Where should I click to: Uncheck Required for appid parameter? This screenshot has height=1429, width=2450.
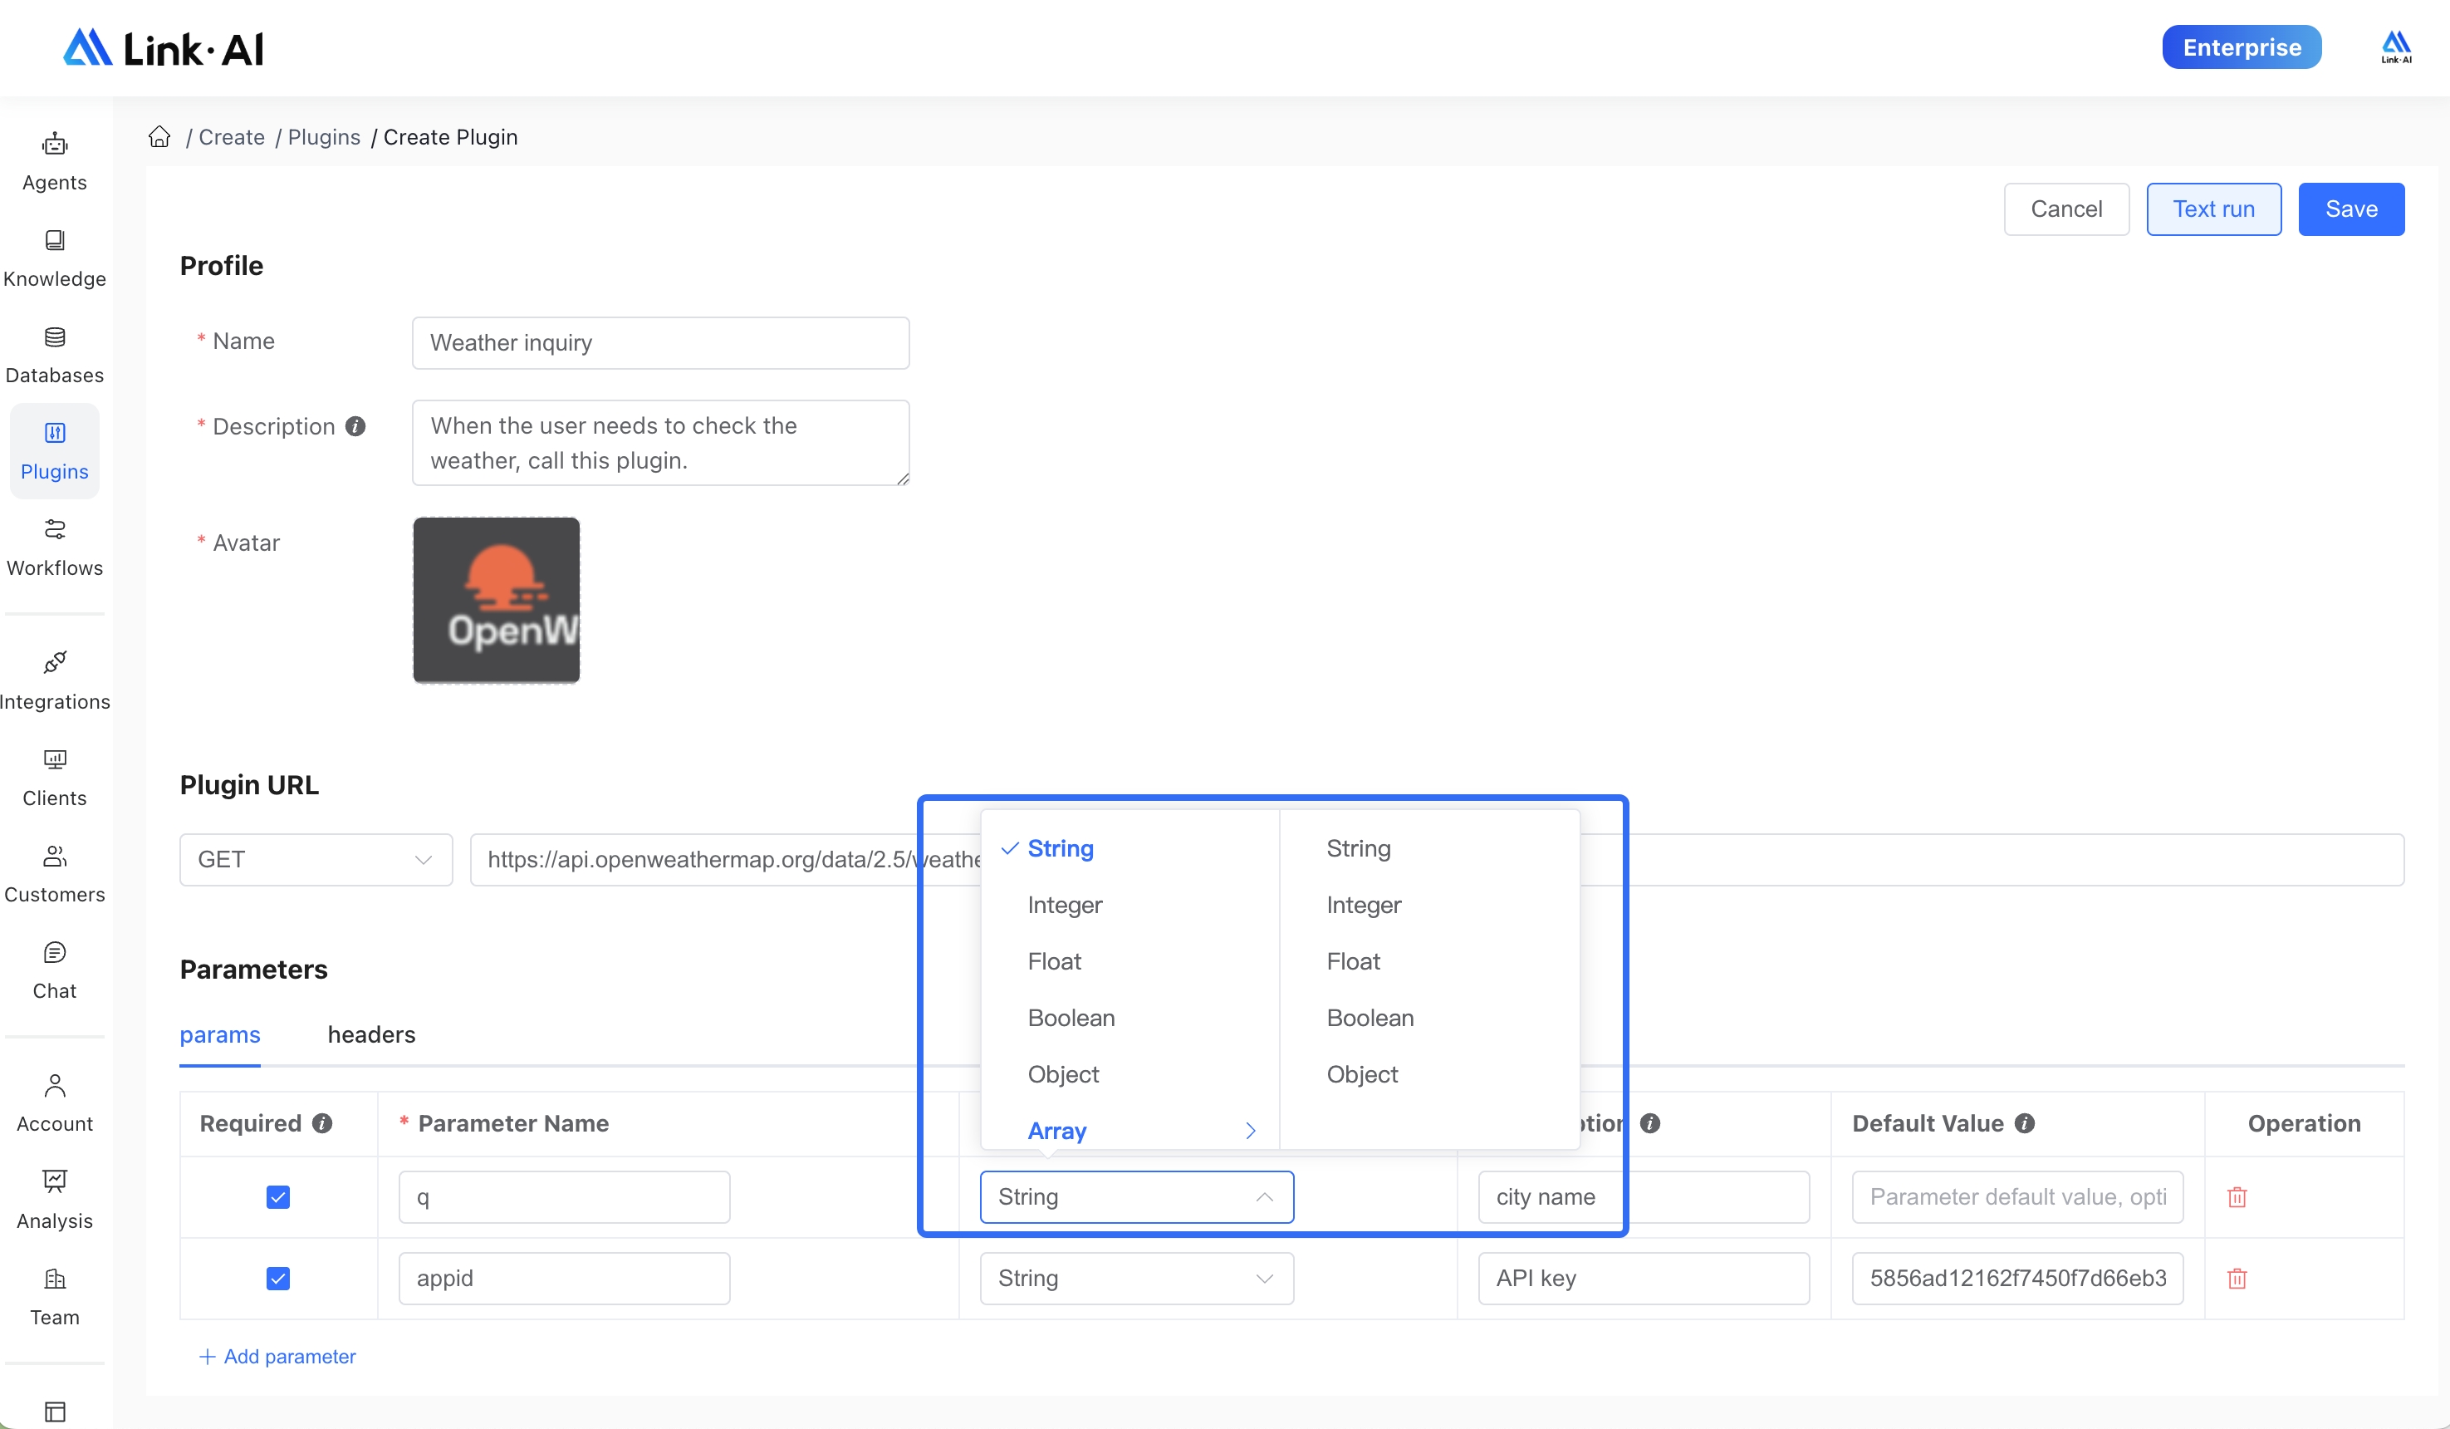coord(278,1279)
